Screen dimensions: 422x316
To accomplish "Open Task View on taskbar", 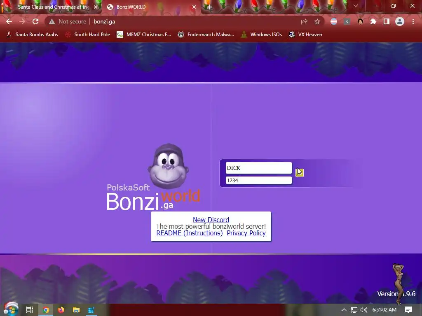I will tap(30, 310).
